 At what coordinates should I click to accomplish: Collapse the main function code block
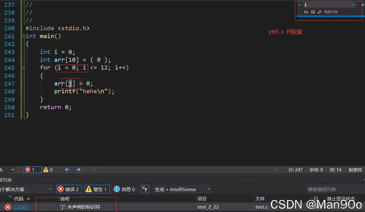coord(24,36)
